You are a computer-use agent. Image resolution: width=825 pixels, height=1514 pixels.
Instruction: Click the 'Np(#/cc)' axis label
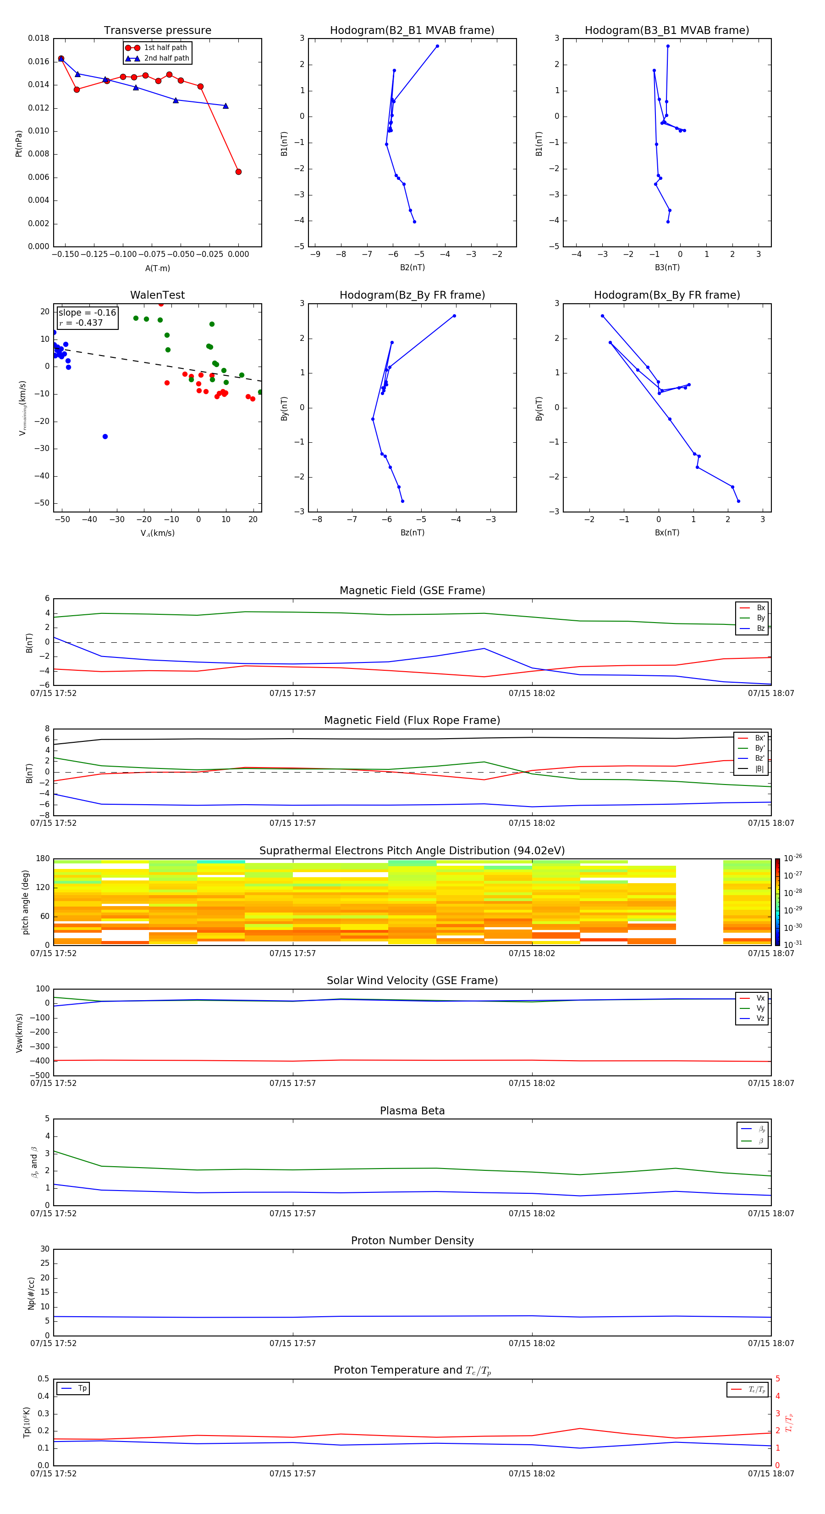click(x=31, y=1293)
